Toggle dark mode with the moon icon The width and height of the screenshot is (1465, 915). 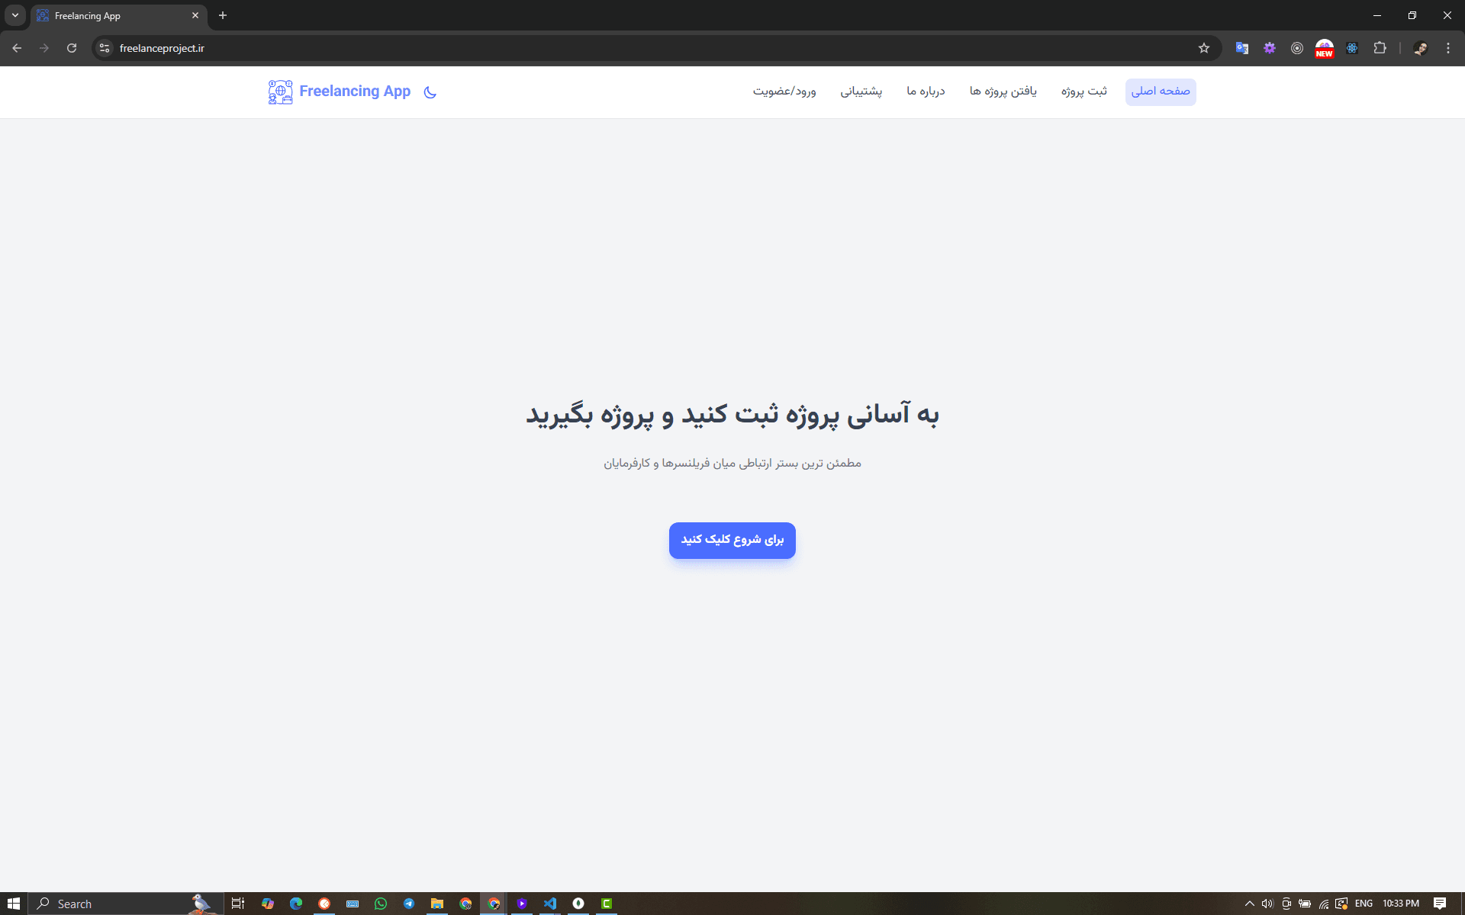coord(430,92)
